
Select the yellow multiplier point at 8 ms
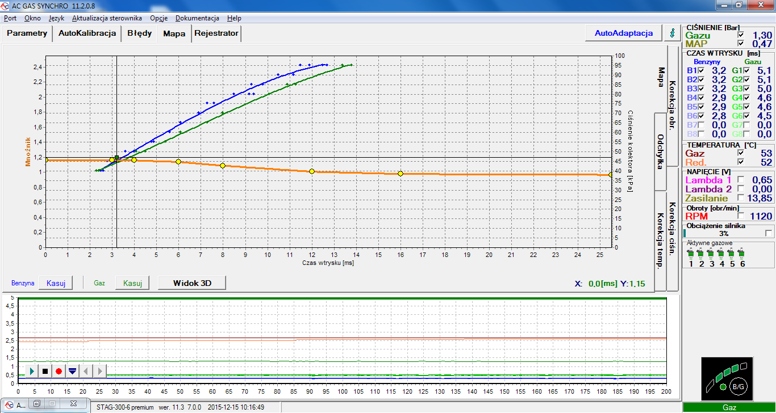click(223, 166)
